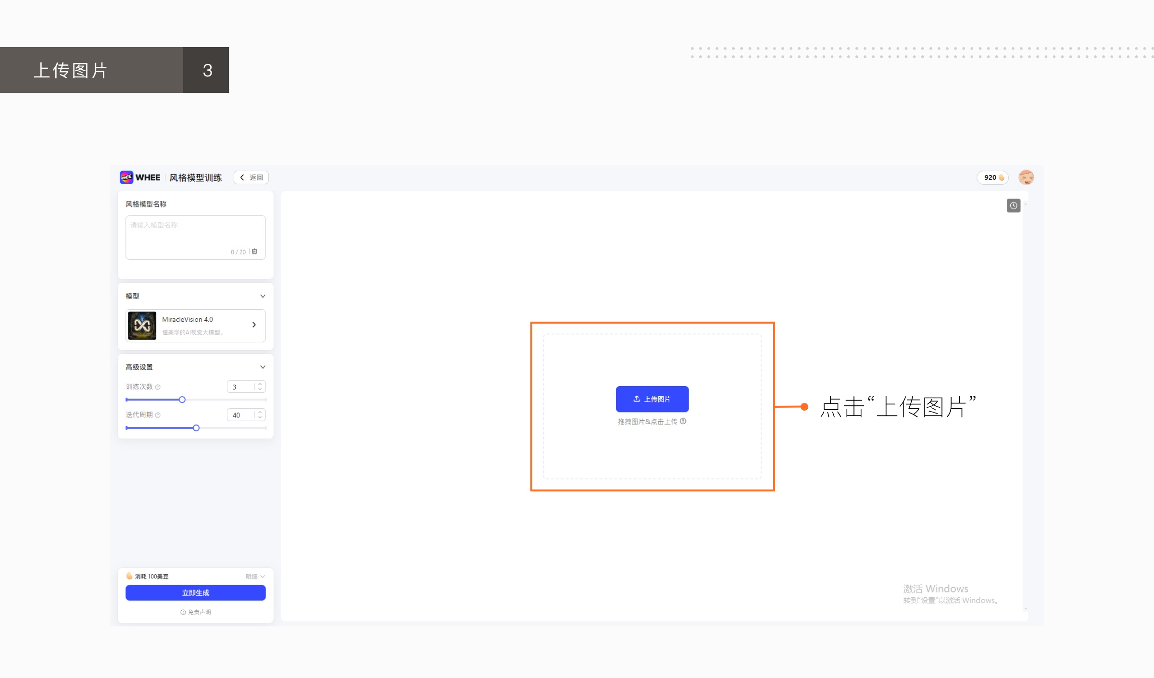Image resolution: width=1154 pixels, height=678 pixels.
Task: Open the MiracleVision 4.0 model selector chevron
Action: pyautogui.click(x=254, y=325)
